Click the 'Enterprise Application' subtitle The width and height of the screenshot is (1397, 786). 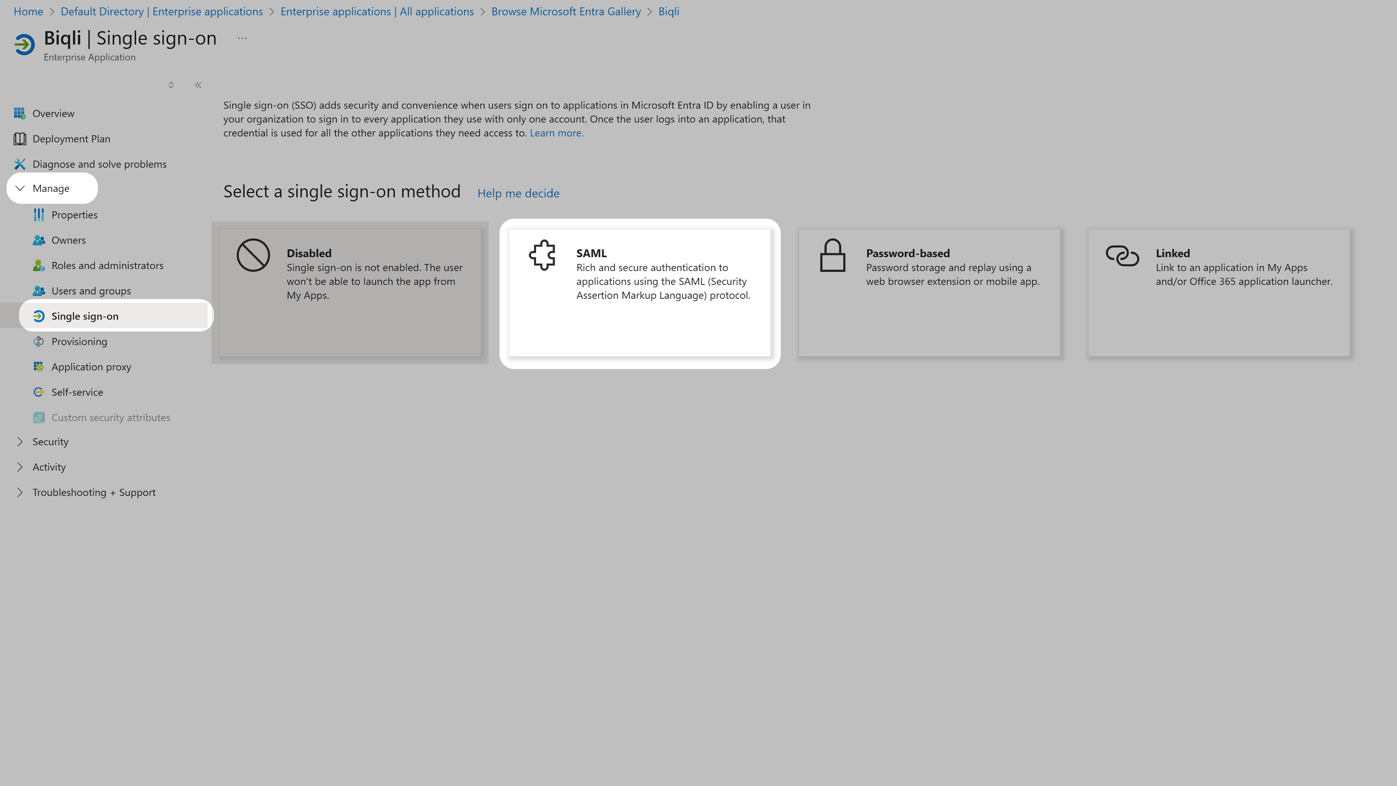pos(89,57)
